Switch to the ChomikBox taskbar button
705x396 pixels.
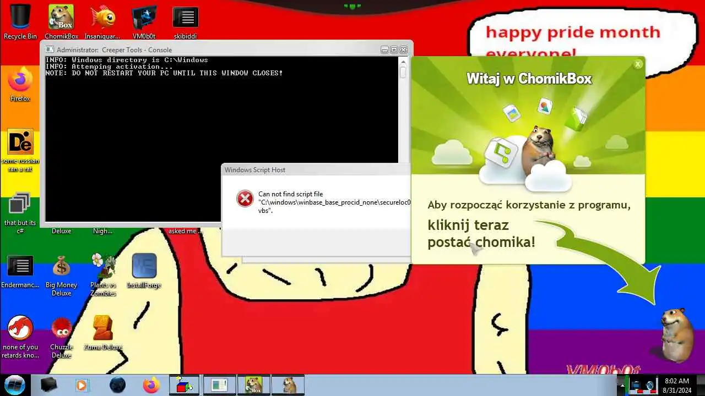coord(254,385)
